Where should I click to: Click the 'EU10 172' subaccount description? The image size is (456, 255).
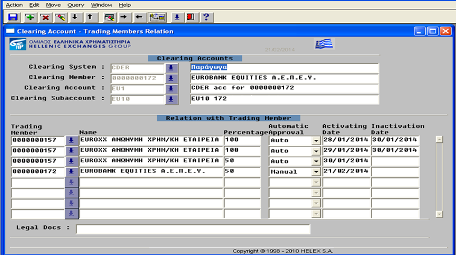pyautogui.click(x=285, y=99)
